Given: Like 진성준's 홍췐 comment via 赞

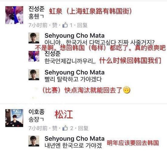Looking at the screenshot, I should pos(55,25).
